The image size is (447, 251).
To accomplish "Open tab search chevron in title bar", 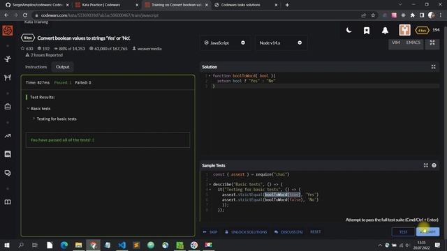I will pyautogui.click(x=400, y=5).
